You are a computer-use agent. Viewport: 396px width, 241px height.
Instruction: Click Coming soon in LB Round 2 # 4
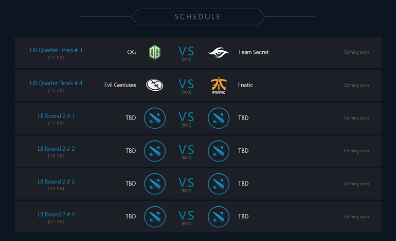[x=356, y=216]
